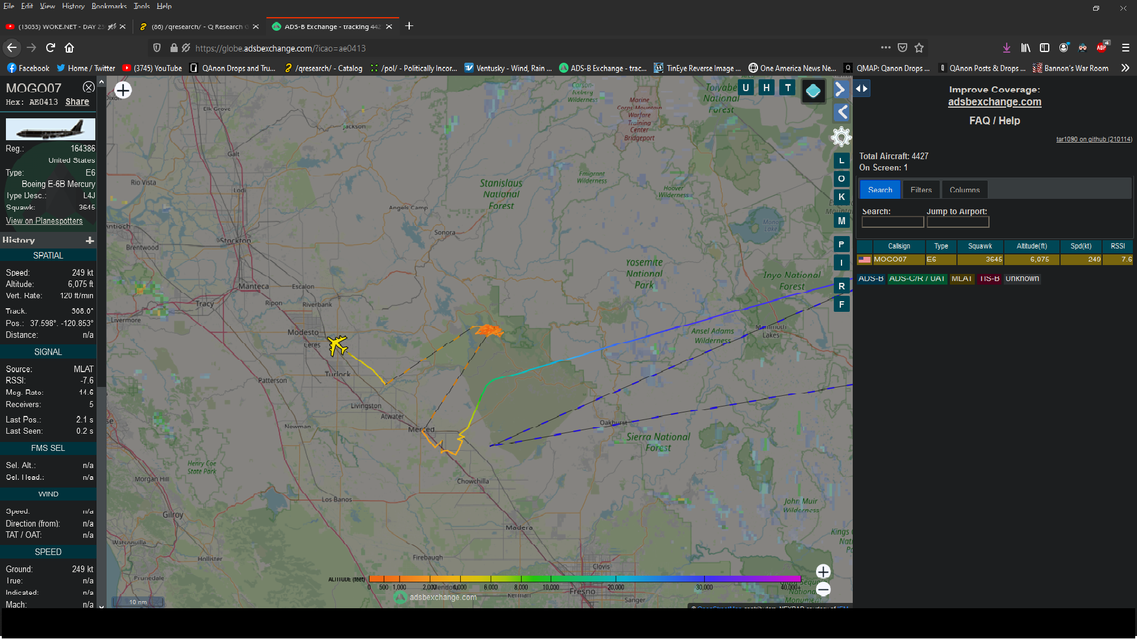Switch to the WOKE.NET YouTube browser tab
1137x639 pixels.
(62, 27)
